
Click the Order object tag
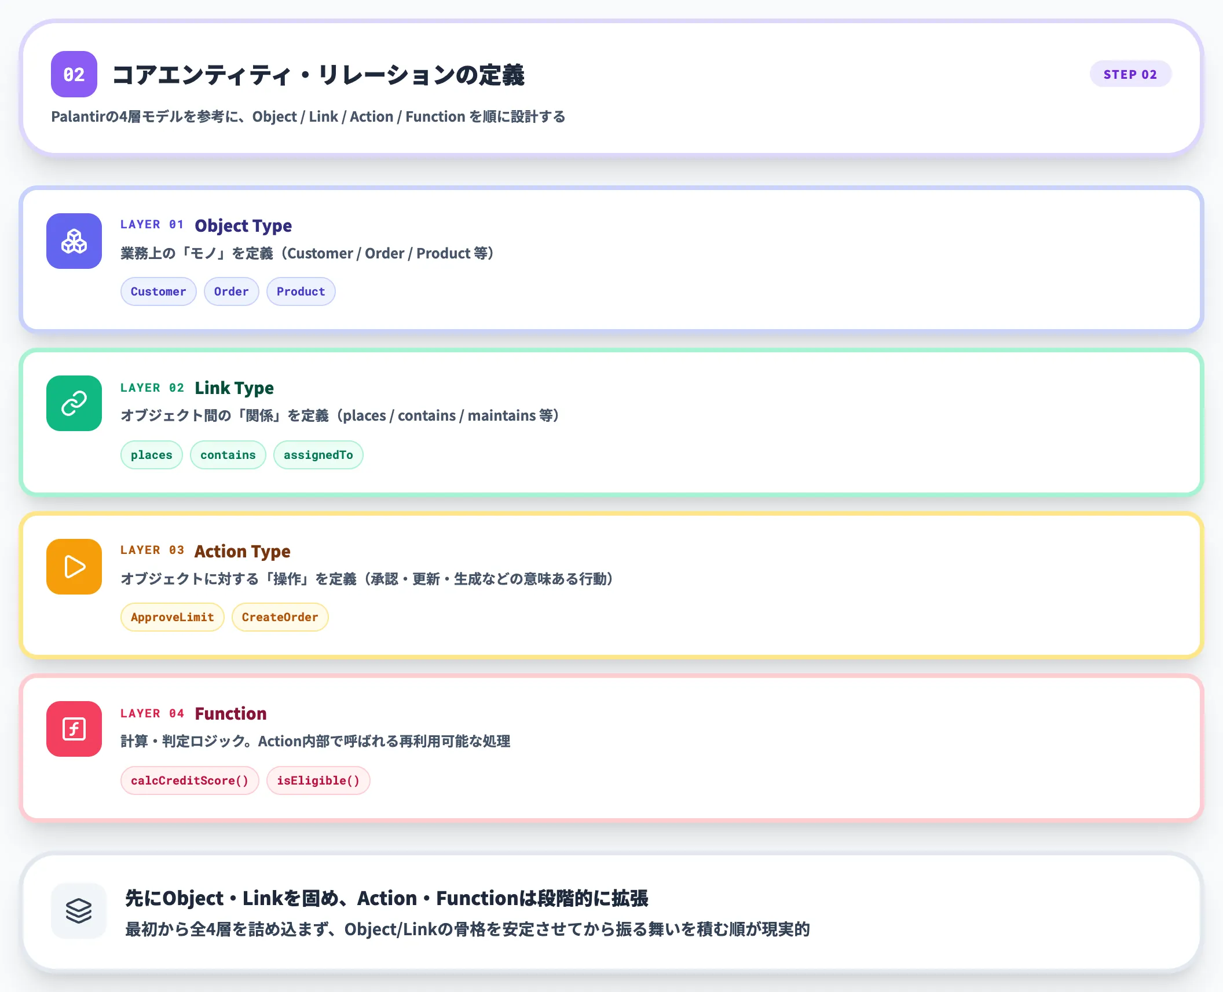point(231,291)
